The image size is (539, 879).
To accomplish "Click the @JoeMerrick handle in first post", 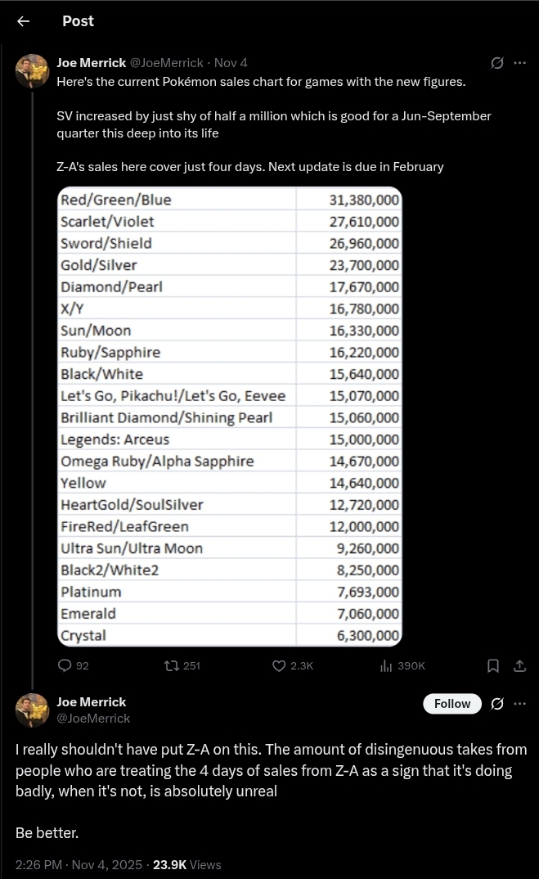I will [166, 63].
